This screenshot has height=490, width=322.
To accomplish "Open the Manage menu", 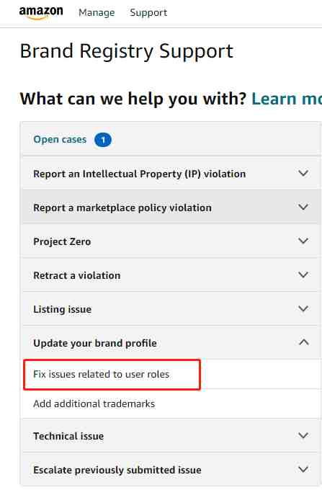I will [x=97, y=12].
